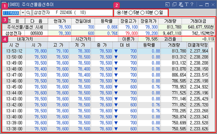
Task: Select the 13:47:00 row time cell
Action: click(x=14, y=75)
